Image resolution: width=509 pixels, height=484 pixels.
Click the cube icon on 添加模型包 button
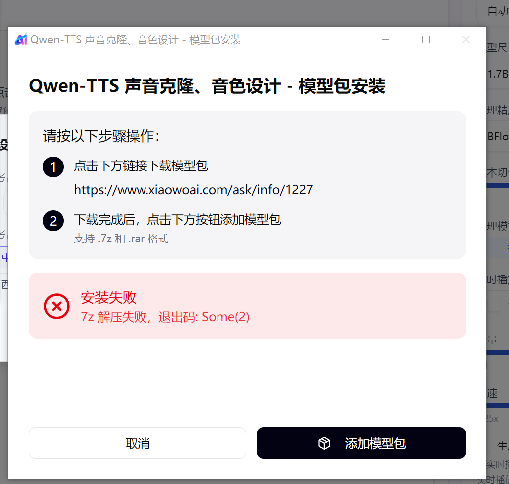(324, 443)
